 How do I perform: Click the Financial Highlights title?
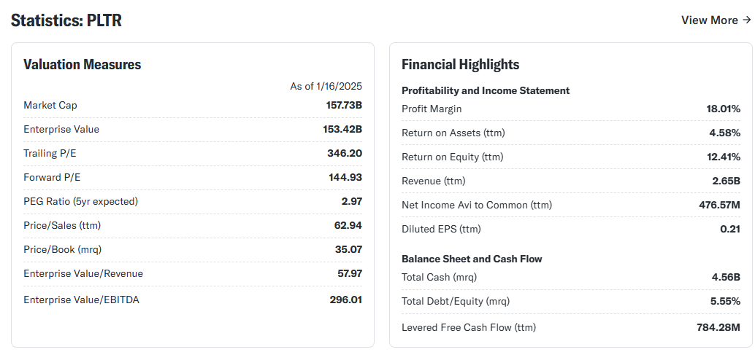460,64
